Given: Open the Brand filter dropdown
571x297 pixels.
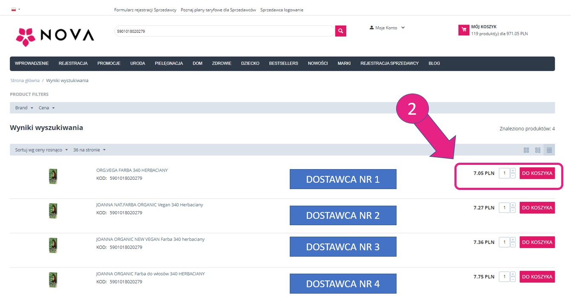Looking at the screenshot, I should tap(24, 108).
